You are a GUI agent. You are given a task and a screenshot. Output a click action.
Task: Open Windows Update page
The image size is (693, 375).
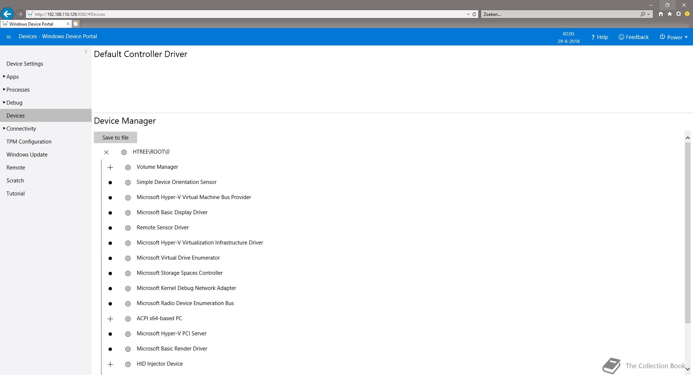tap(27, 154)
